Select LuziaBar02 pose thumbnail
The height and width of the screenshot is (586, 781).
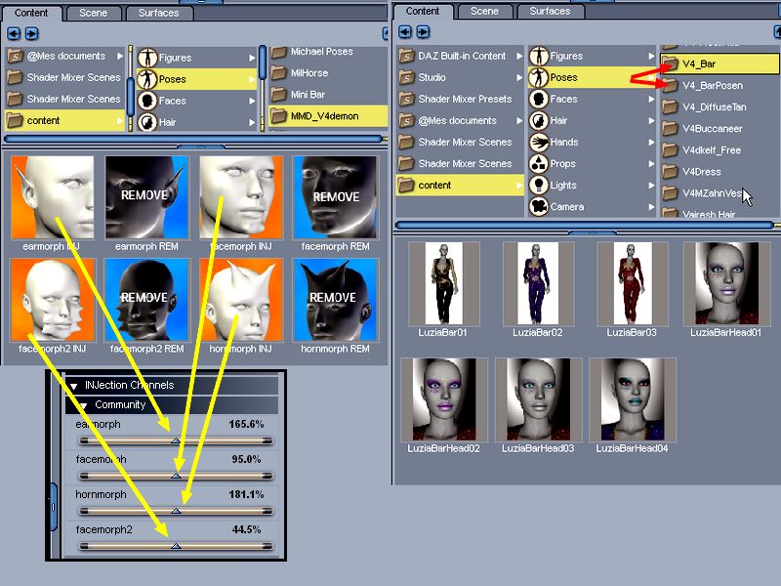coord(538,283)
